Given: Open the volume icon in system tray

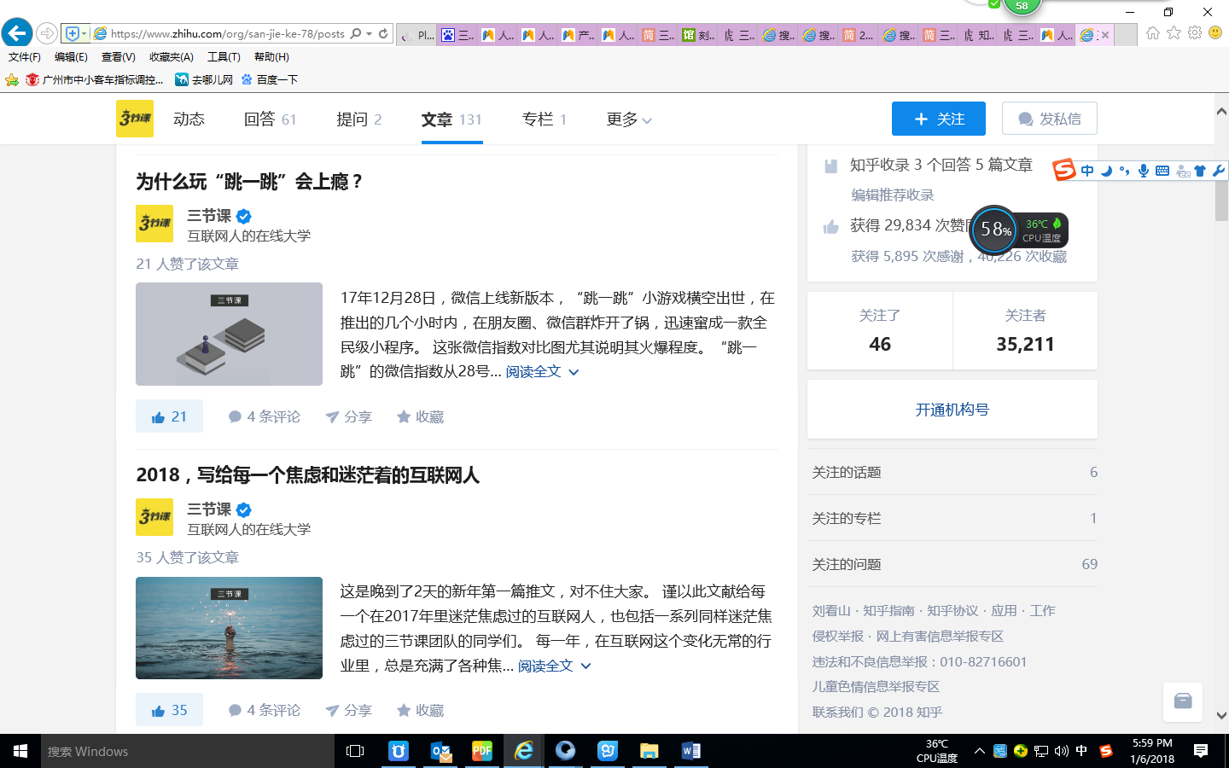Looking at the screenshot, I should tap(1061, 751).
